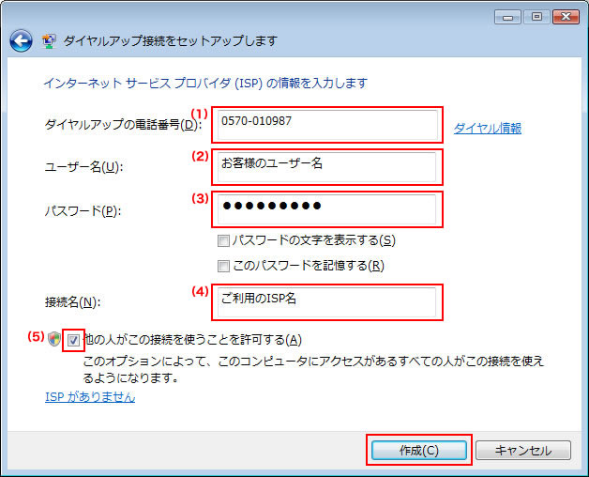Open the ダイヤル情報 link

point(487,129)
